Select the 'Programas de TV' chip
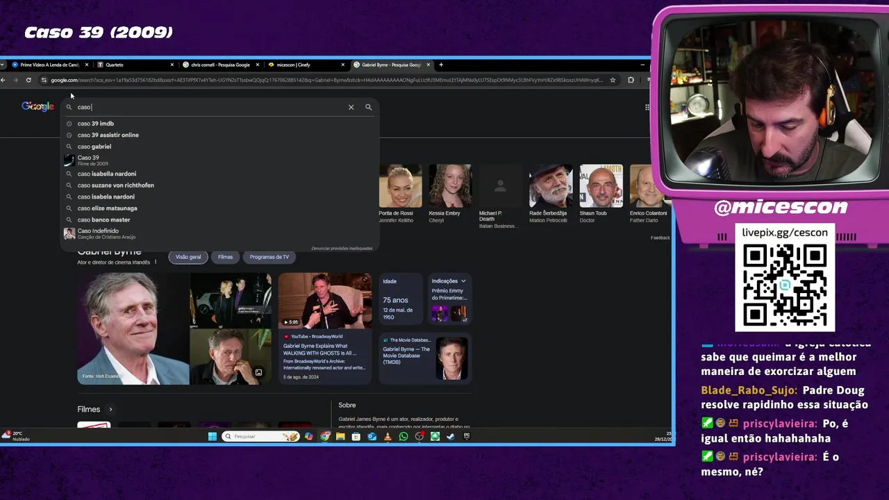 pos(269,257)
